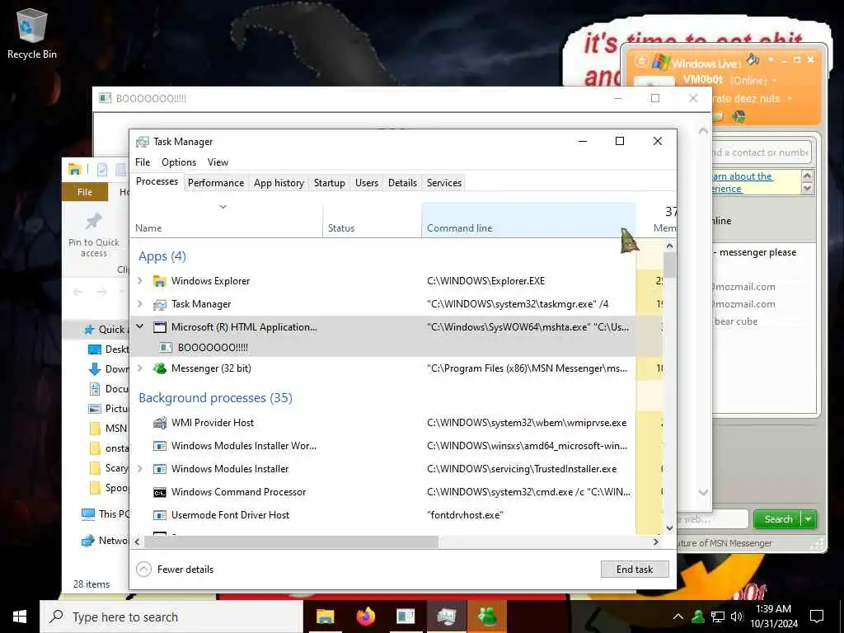Select the Background processes (35) heading
Viewport: 844px width, 633px height.
(215, 398)
